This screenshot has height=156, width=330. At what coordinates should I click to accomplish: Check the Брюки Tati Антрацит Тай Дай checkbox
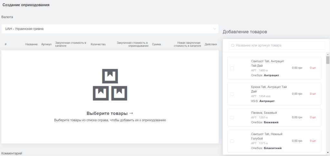click(232, 94)
